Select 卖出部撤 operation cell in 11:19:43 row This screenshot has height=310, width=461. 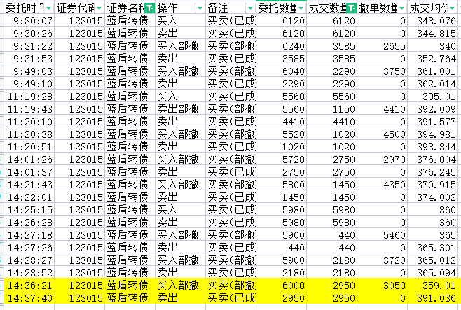point(180,109)
